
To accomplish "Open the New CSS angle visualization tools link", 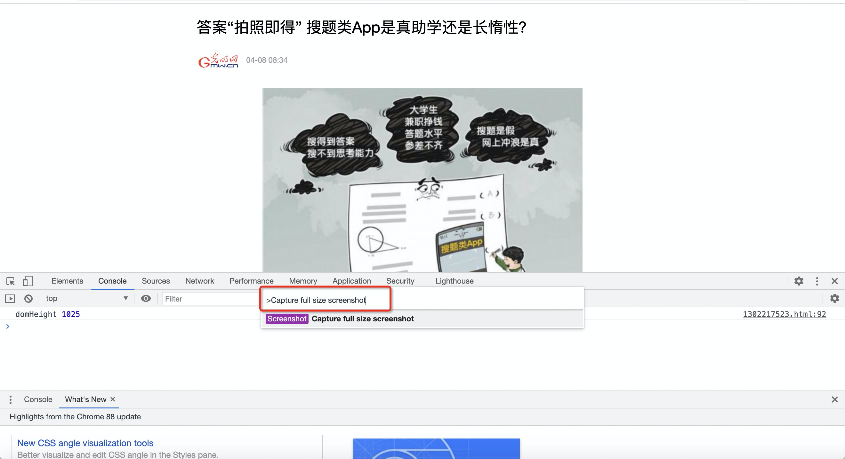I will pyautogui.click(x=85, y=443).
